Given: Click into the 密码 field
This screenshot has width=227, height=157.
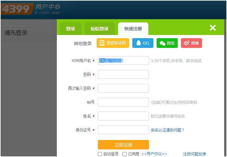Looking at the screenshot, I should 123,74.
